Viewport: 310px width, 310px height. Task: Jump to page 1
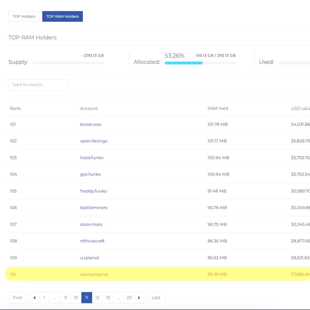44,298
